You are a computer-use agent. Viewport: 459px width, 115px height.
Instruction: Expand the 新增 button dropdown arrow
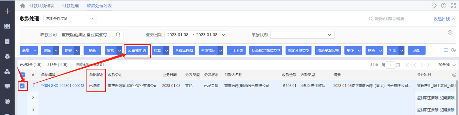[x=35, y=50]
